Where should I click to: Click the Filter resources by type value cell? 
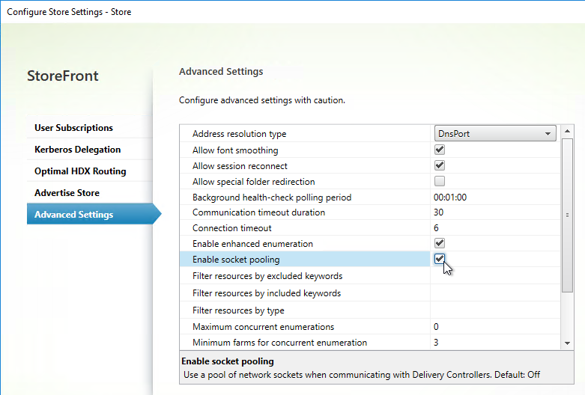pyautogui.click(x=495, y=310)
